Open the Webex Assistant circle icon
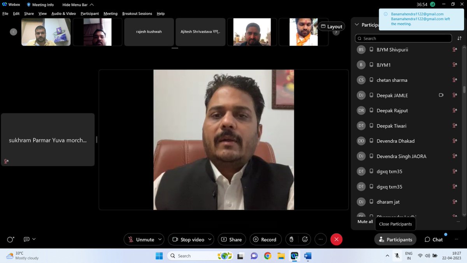Viewport: 467px width, 263px height. [11, 240]
